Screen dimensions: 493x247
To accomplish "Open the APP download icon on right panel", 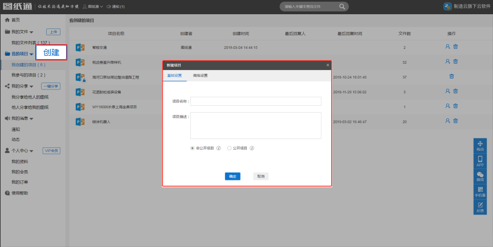I will tap(480, 160).
